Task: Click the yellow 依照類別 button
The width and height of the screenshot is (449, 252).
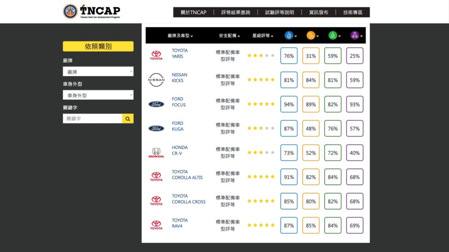Action: pyautogui.click(x=98, y=46)
